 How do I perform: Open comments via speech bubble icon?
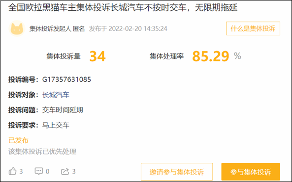click(x=39, y=171)
